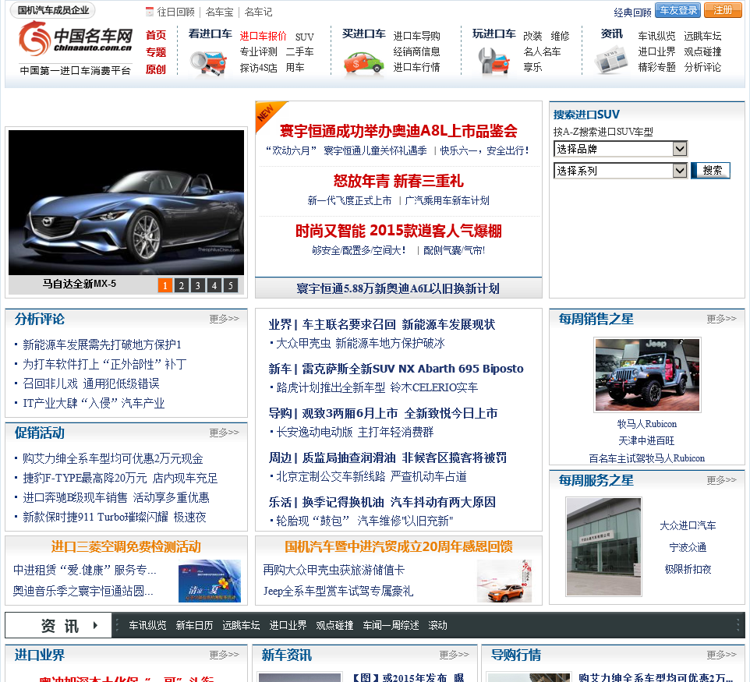Image resolution: width=750 pixels, height=682 pixels.
Task: Click the 搜索 search button
Action: coord(711,170)
